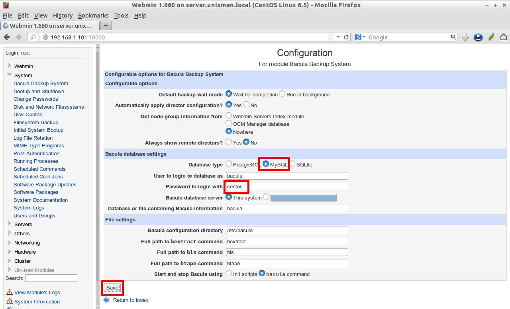The width and height of the screenshot is (510, 309).
Task: Select SQLite database type
Action: pos(292,164)
